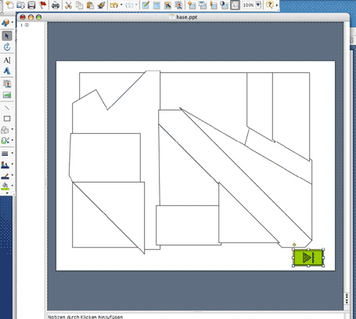Image resolution: width=356 pixels, height=319 pixels.
Task: Click the Slide Layout icon
Action: coord(203,5)
